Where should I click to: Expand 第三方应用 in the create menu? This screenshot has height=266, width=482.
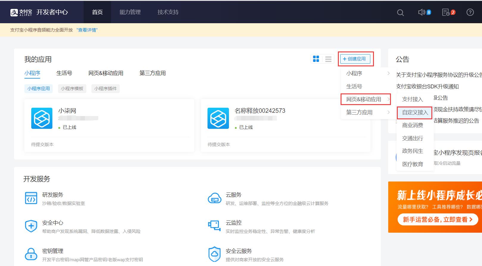pyautogui.click(x=368, y=112)
